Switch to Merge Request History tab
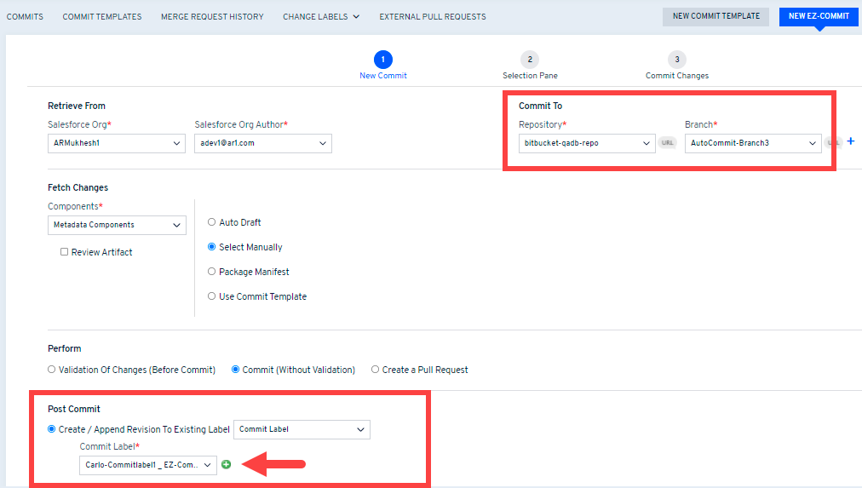The height and width of the screenshot is (488, 862). (x=212, y=16)
